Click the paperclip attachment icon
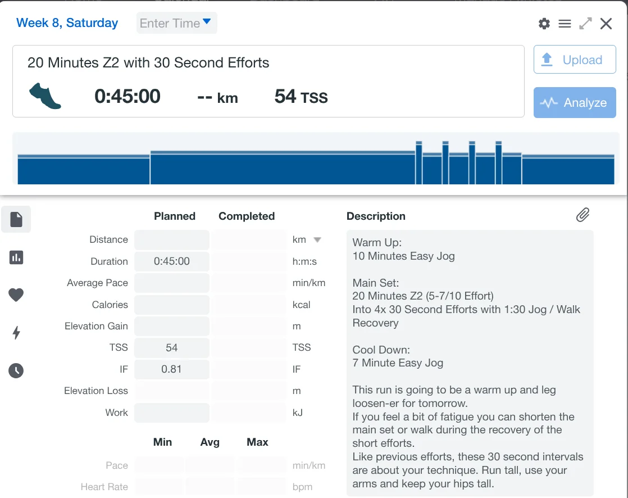The image size is (628, 498). click(x=583, y=215)
